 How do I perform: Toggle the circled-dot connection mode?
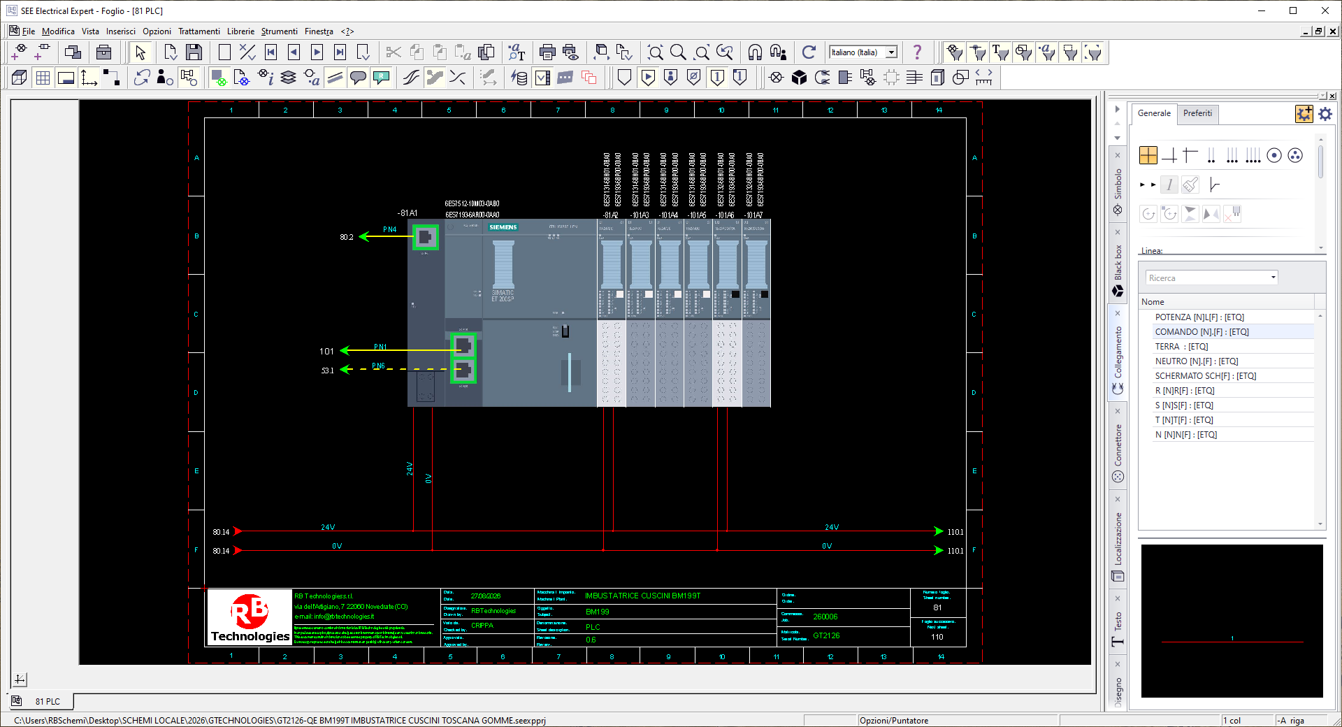point(1274,155)
